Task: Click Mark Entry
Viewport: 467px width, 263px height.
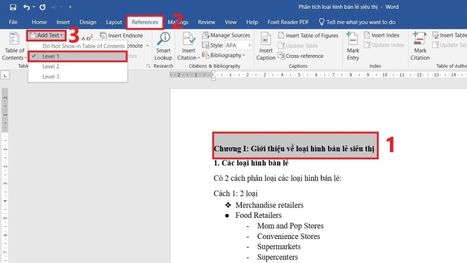Action: pos(353,47)
